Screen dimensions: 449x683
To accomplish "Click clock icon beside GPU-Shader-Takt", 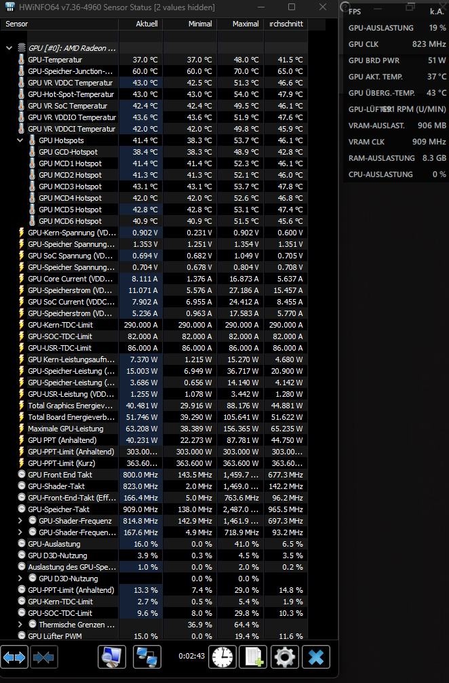I will [22, 486].
